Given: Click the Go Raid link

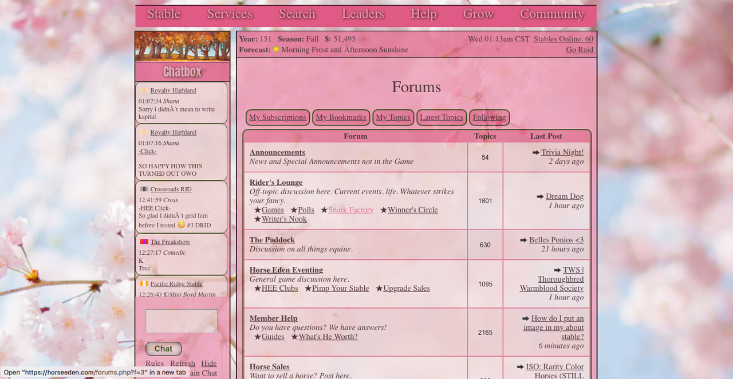Looking at the screenshot, I should [580, 50].
